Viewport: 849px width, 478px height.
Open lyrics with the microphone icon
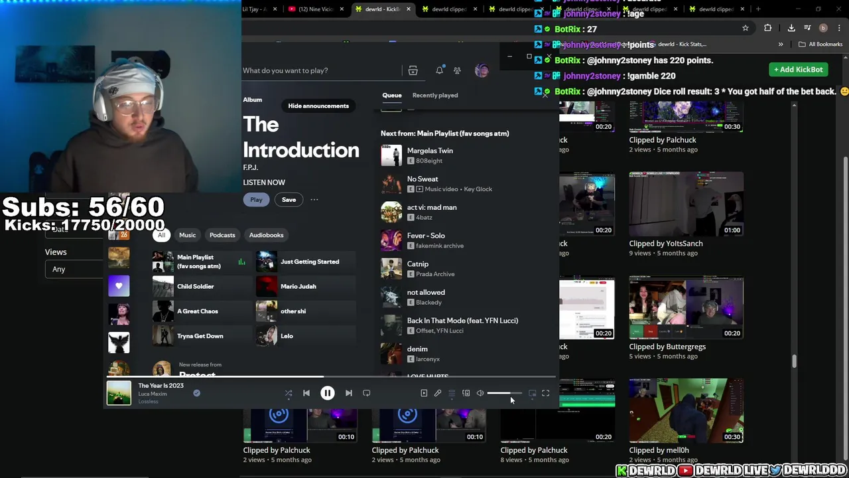pyautogui.click(x=438, y=393)
